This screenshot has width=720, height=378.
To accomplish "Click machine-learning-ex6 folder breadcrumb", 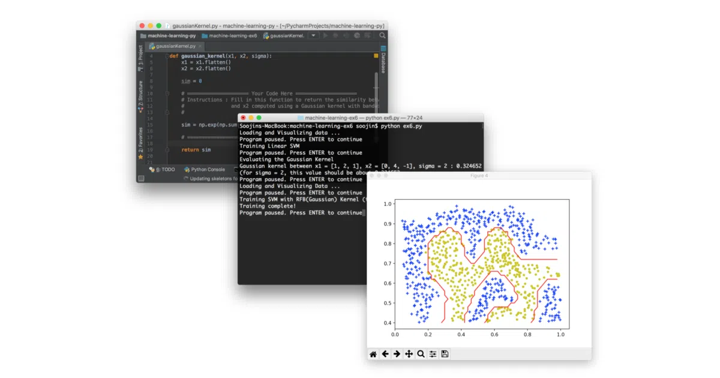I will 230,35.
